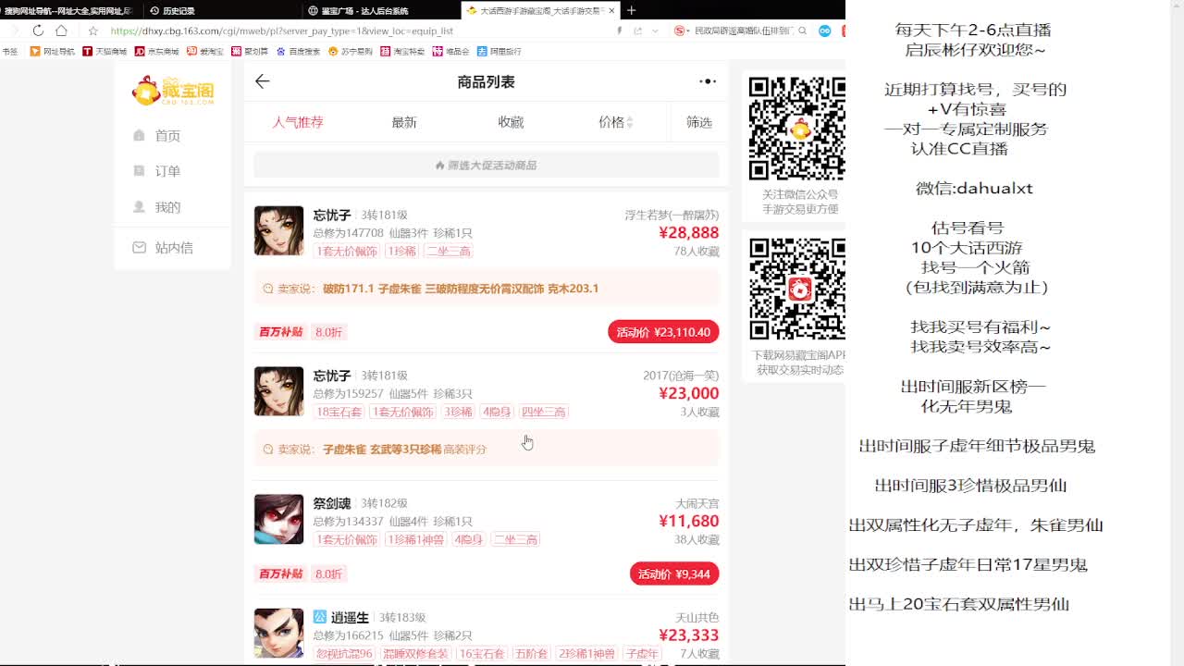Image resolution: width=1184 pixels, height=666 pixels.
Task: Open the 淘宝特卖 bookmark
Action: pos(403,52)
